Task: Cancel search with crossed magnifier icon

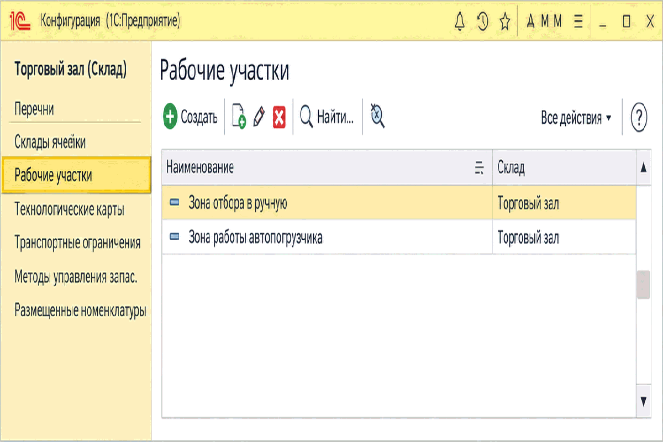Action: tap(377, 117)
